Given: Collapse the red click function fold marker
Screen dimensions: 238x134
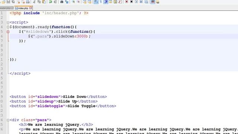Looking at the screenshot, I should pyautogui.click(x=8, y=32).
